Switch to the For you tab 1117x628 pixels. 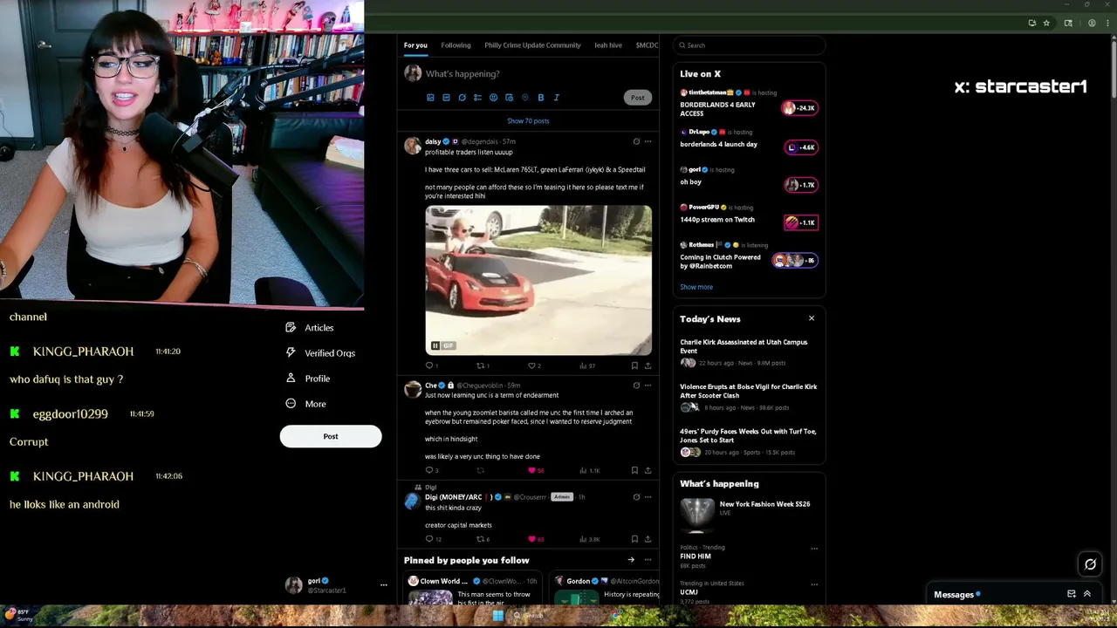415,45
